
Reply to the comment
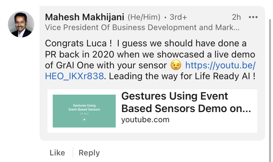(x=89, y=152)
